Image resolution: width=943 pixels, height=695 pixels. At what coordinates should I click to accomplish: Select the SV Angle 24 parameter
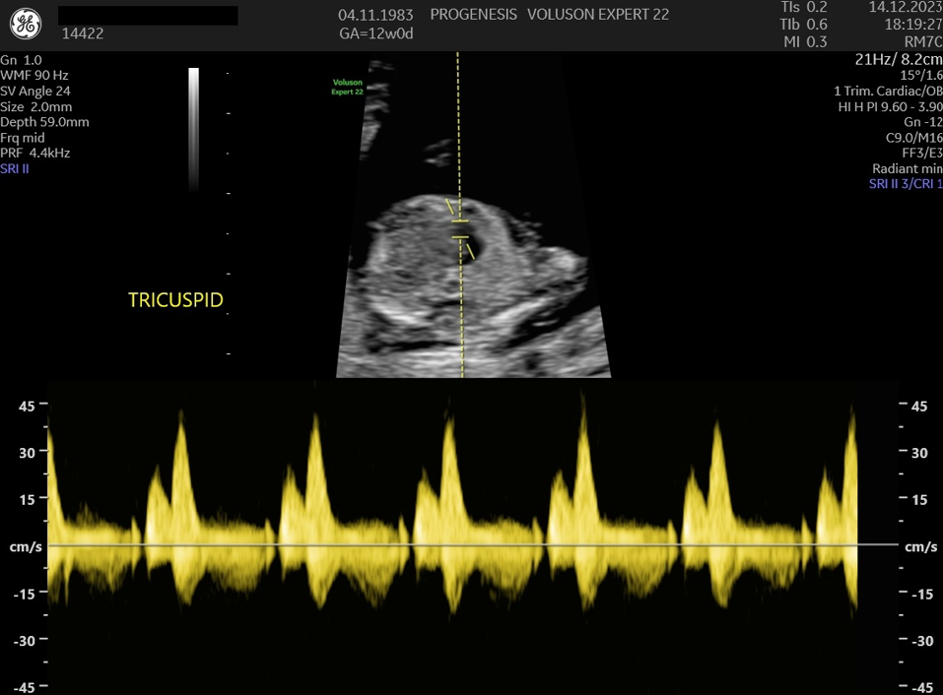(35, 91)
